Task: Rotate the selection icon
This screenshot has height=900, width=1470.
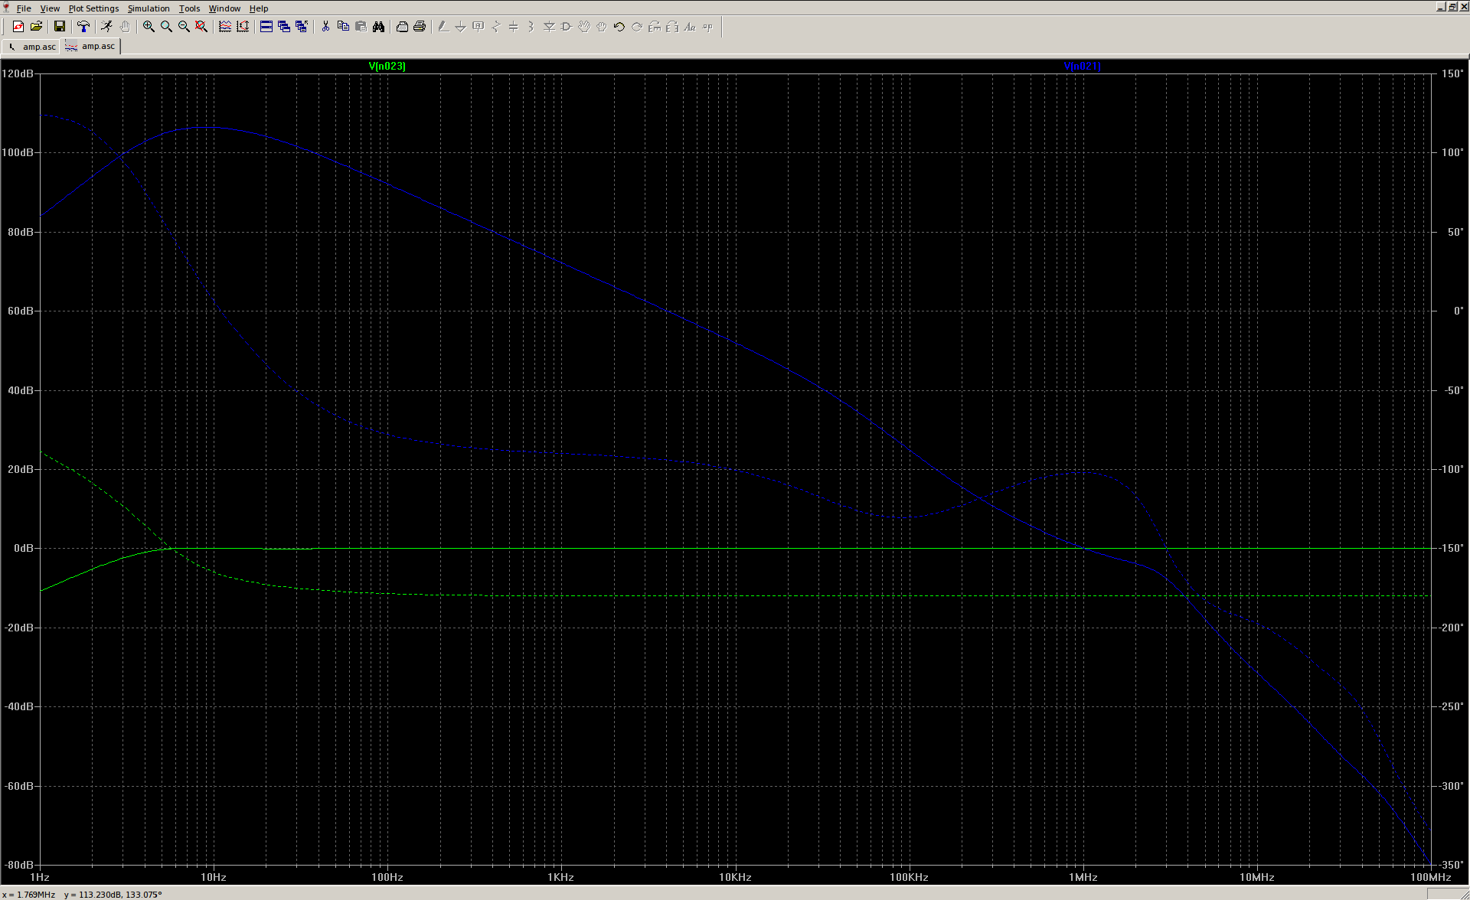Action: [x=655, y=27]
